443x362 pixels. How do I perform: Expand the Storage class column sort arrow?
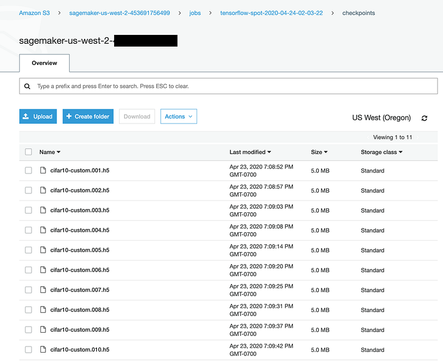[x=400, y=152]
